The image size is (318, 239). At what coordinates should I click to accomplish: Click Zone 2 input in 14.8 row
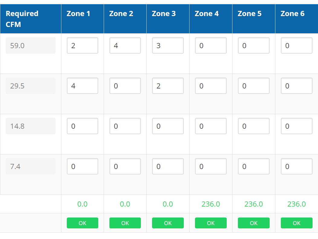point(125,126)
